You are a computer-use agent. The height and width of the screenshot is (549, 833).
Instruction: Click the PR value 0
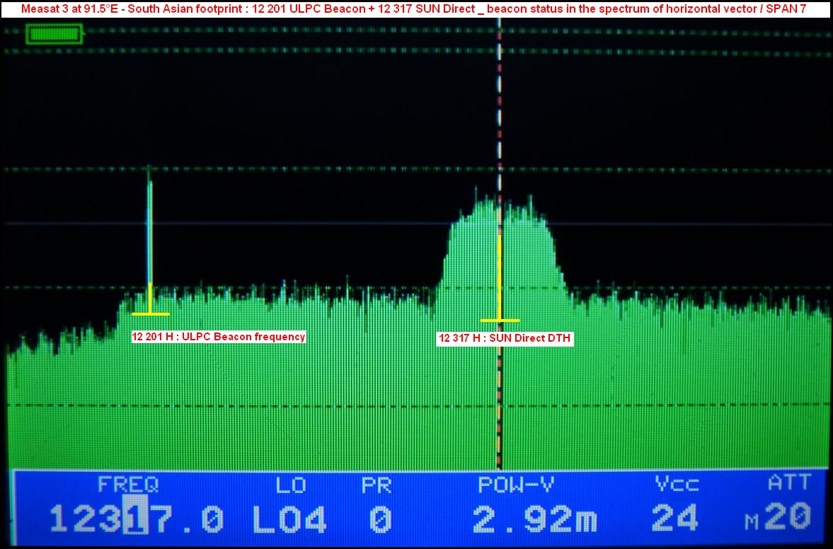click(x=380, y=520)
